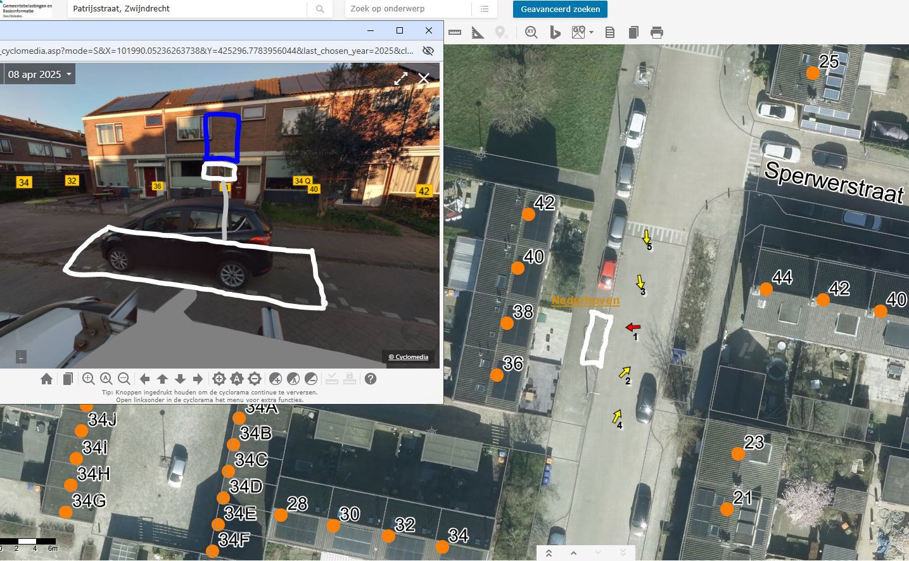Open the 08 apr 2025 date dropdown
The height and width of the screenshot is (561, 909).
click(39, 74)
